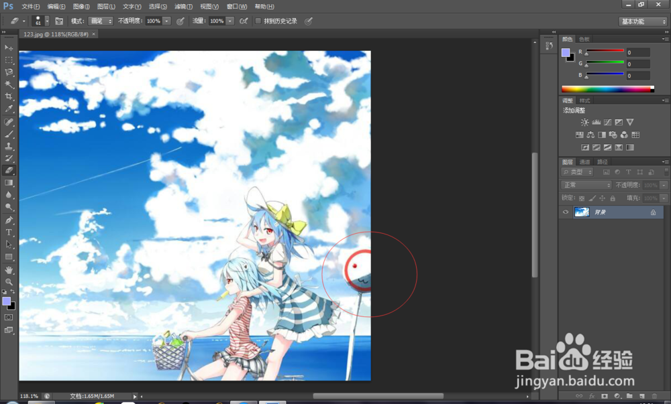Change the screen mode

[x=9, y=330]
